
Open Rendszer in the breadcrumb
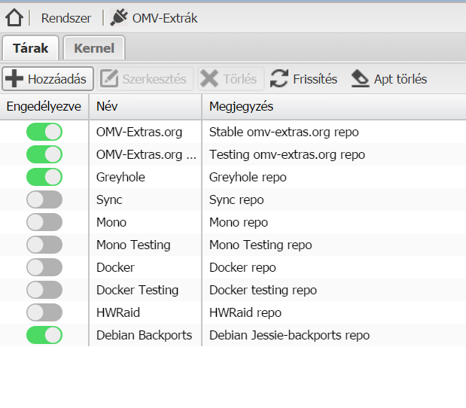pos(66,18)
